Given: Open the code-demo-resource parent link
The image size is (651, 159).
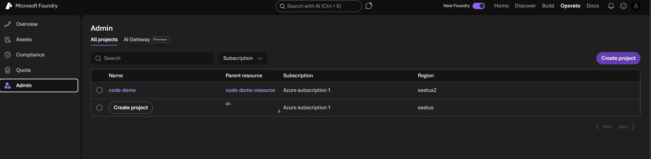Looking at the screenshot, I should click(250, 90).
